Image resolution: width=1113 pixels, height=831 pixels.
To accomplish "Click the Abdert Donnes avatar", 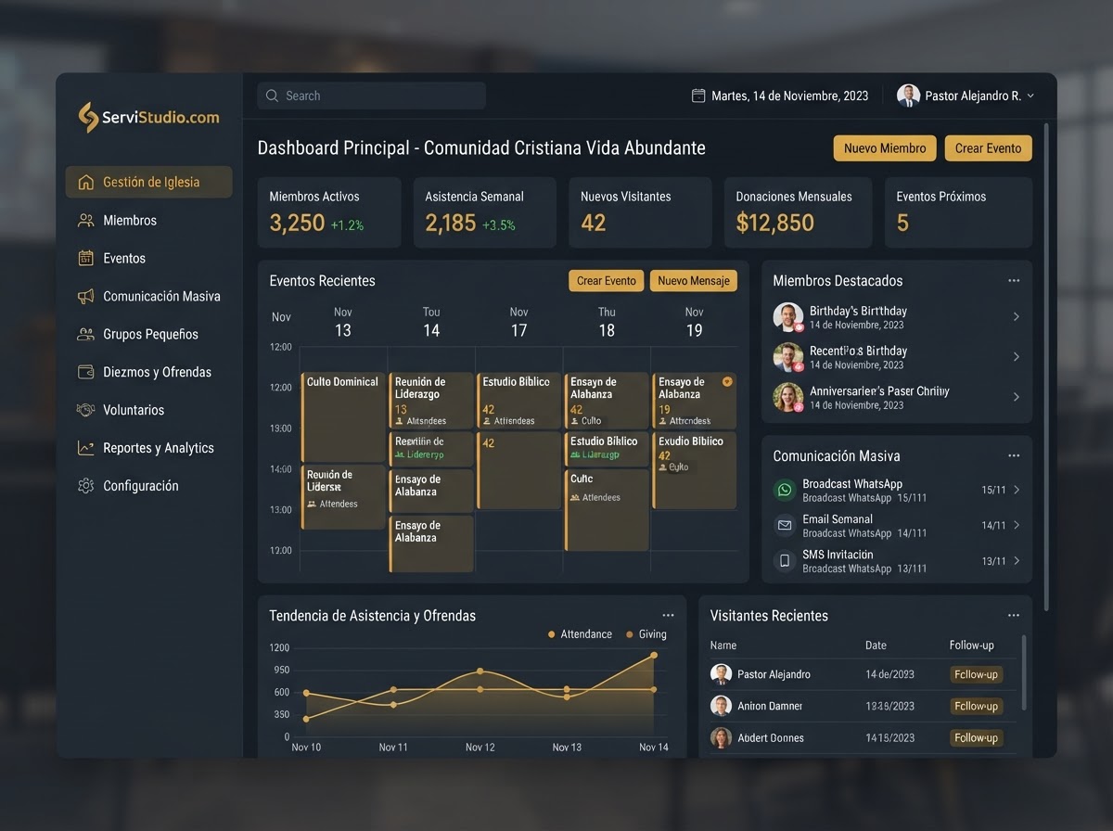I will (721, 737).
